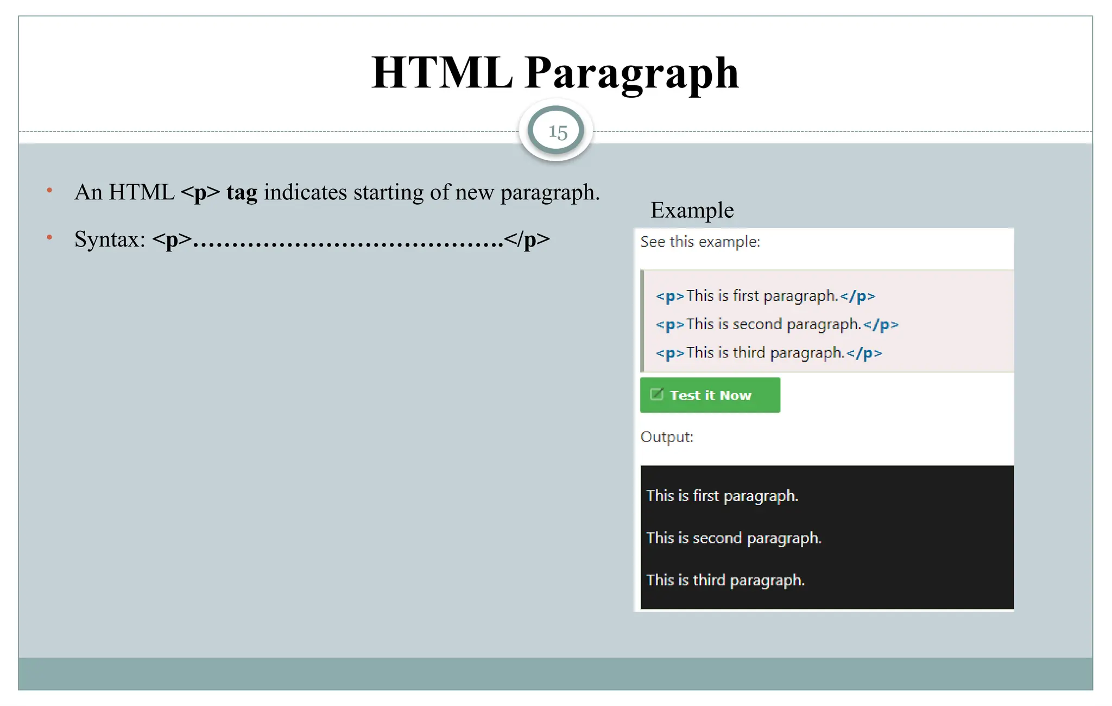Click the slide number 15 circle
This screenshot has height=706, width=1112.
556,131
